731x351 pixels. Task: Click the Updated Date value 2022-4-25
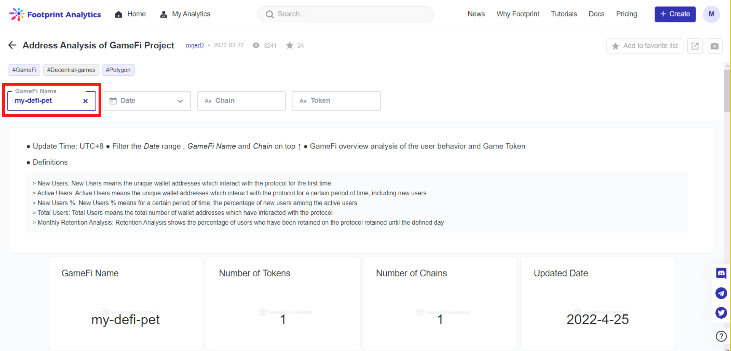597,319
